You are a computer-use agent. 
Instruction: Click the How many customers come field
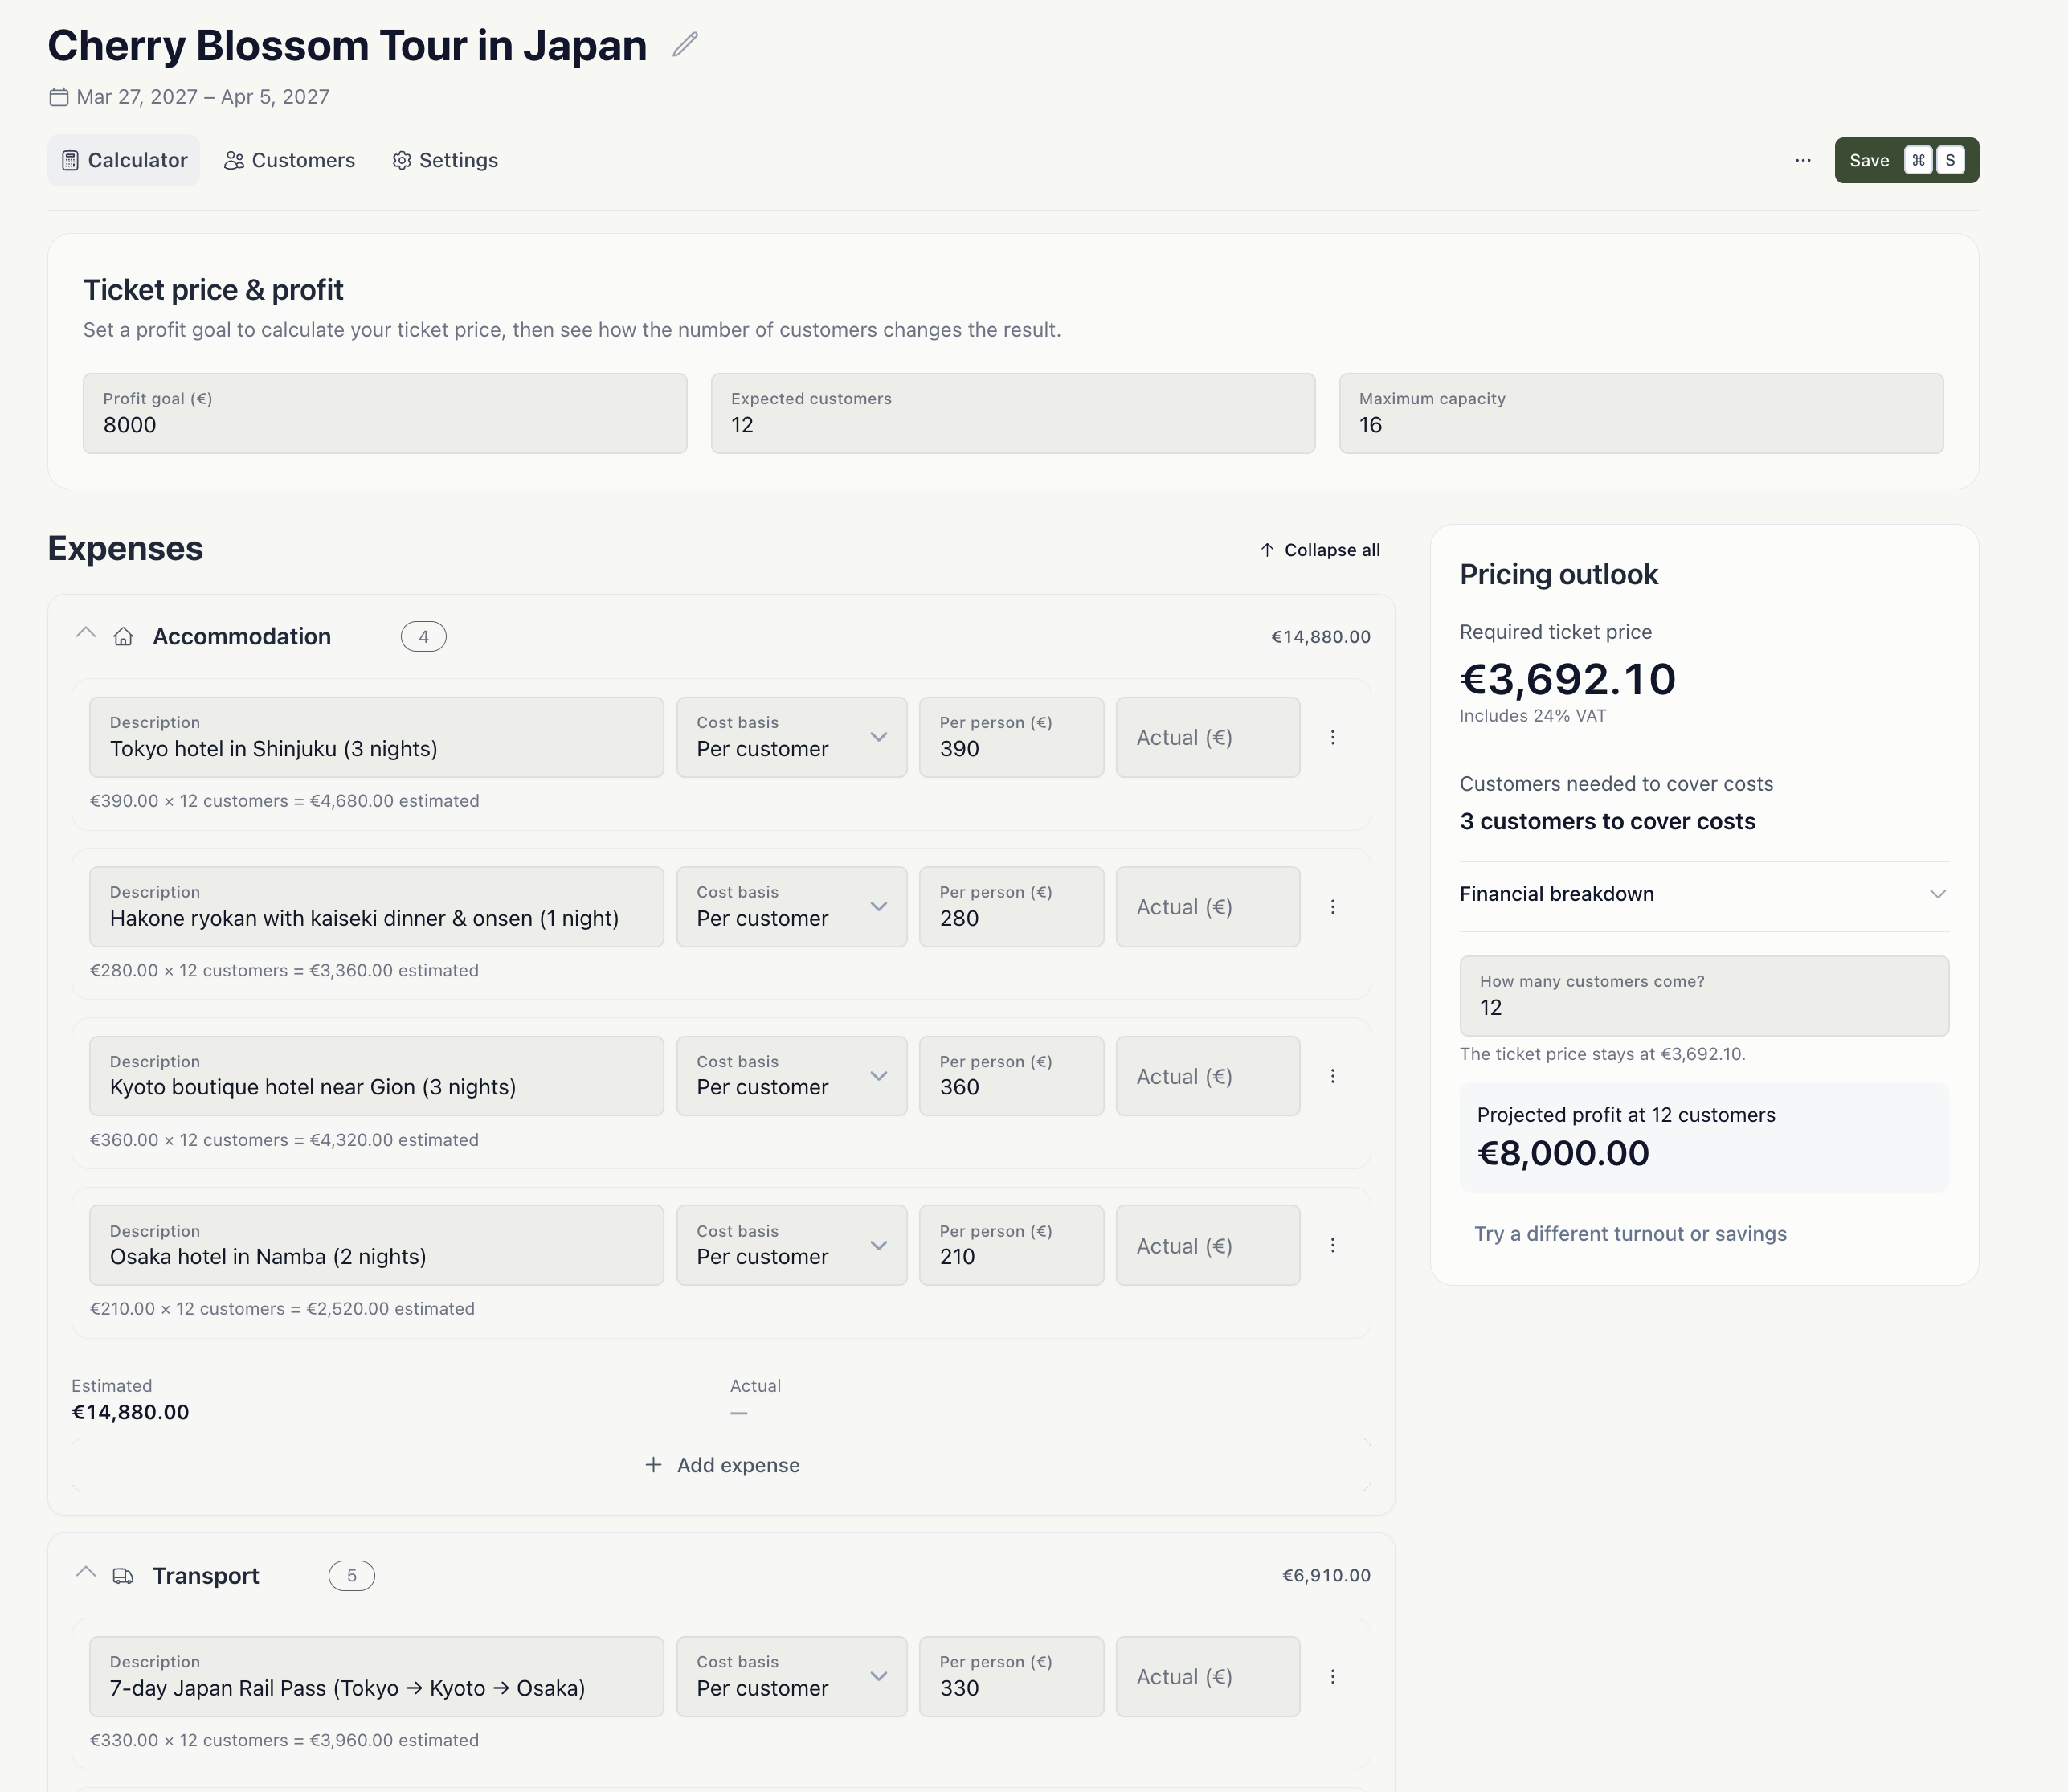coord(1704,996)
